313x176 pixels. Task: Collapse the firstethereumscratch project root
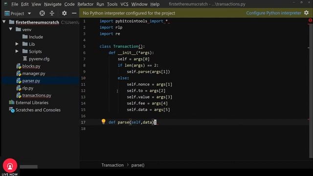[x=4, y=22]
